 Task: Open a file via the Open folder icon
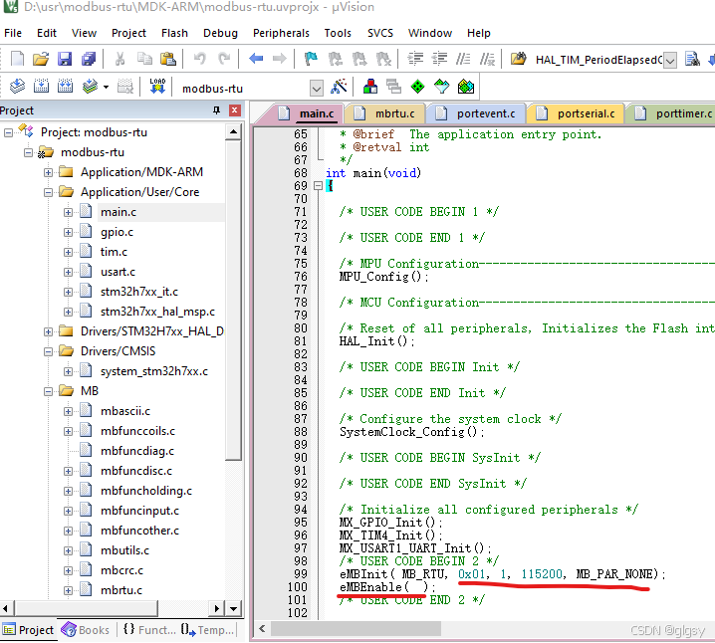point(41,59)
